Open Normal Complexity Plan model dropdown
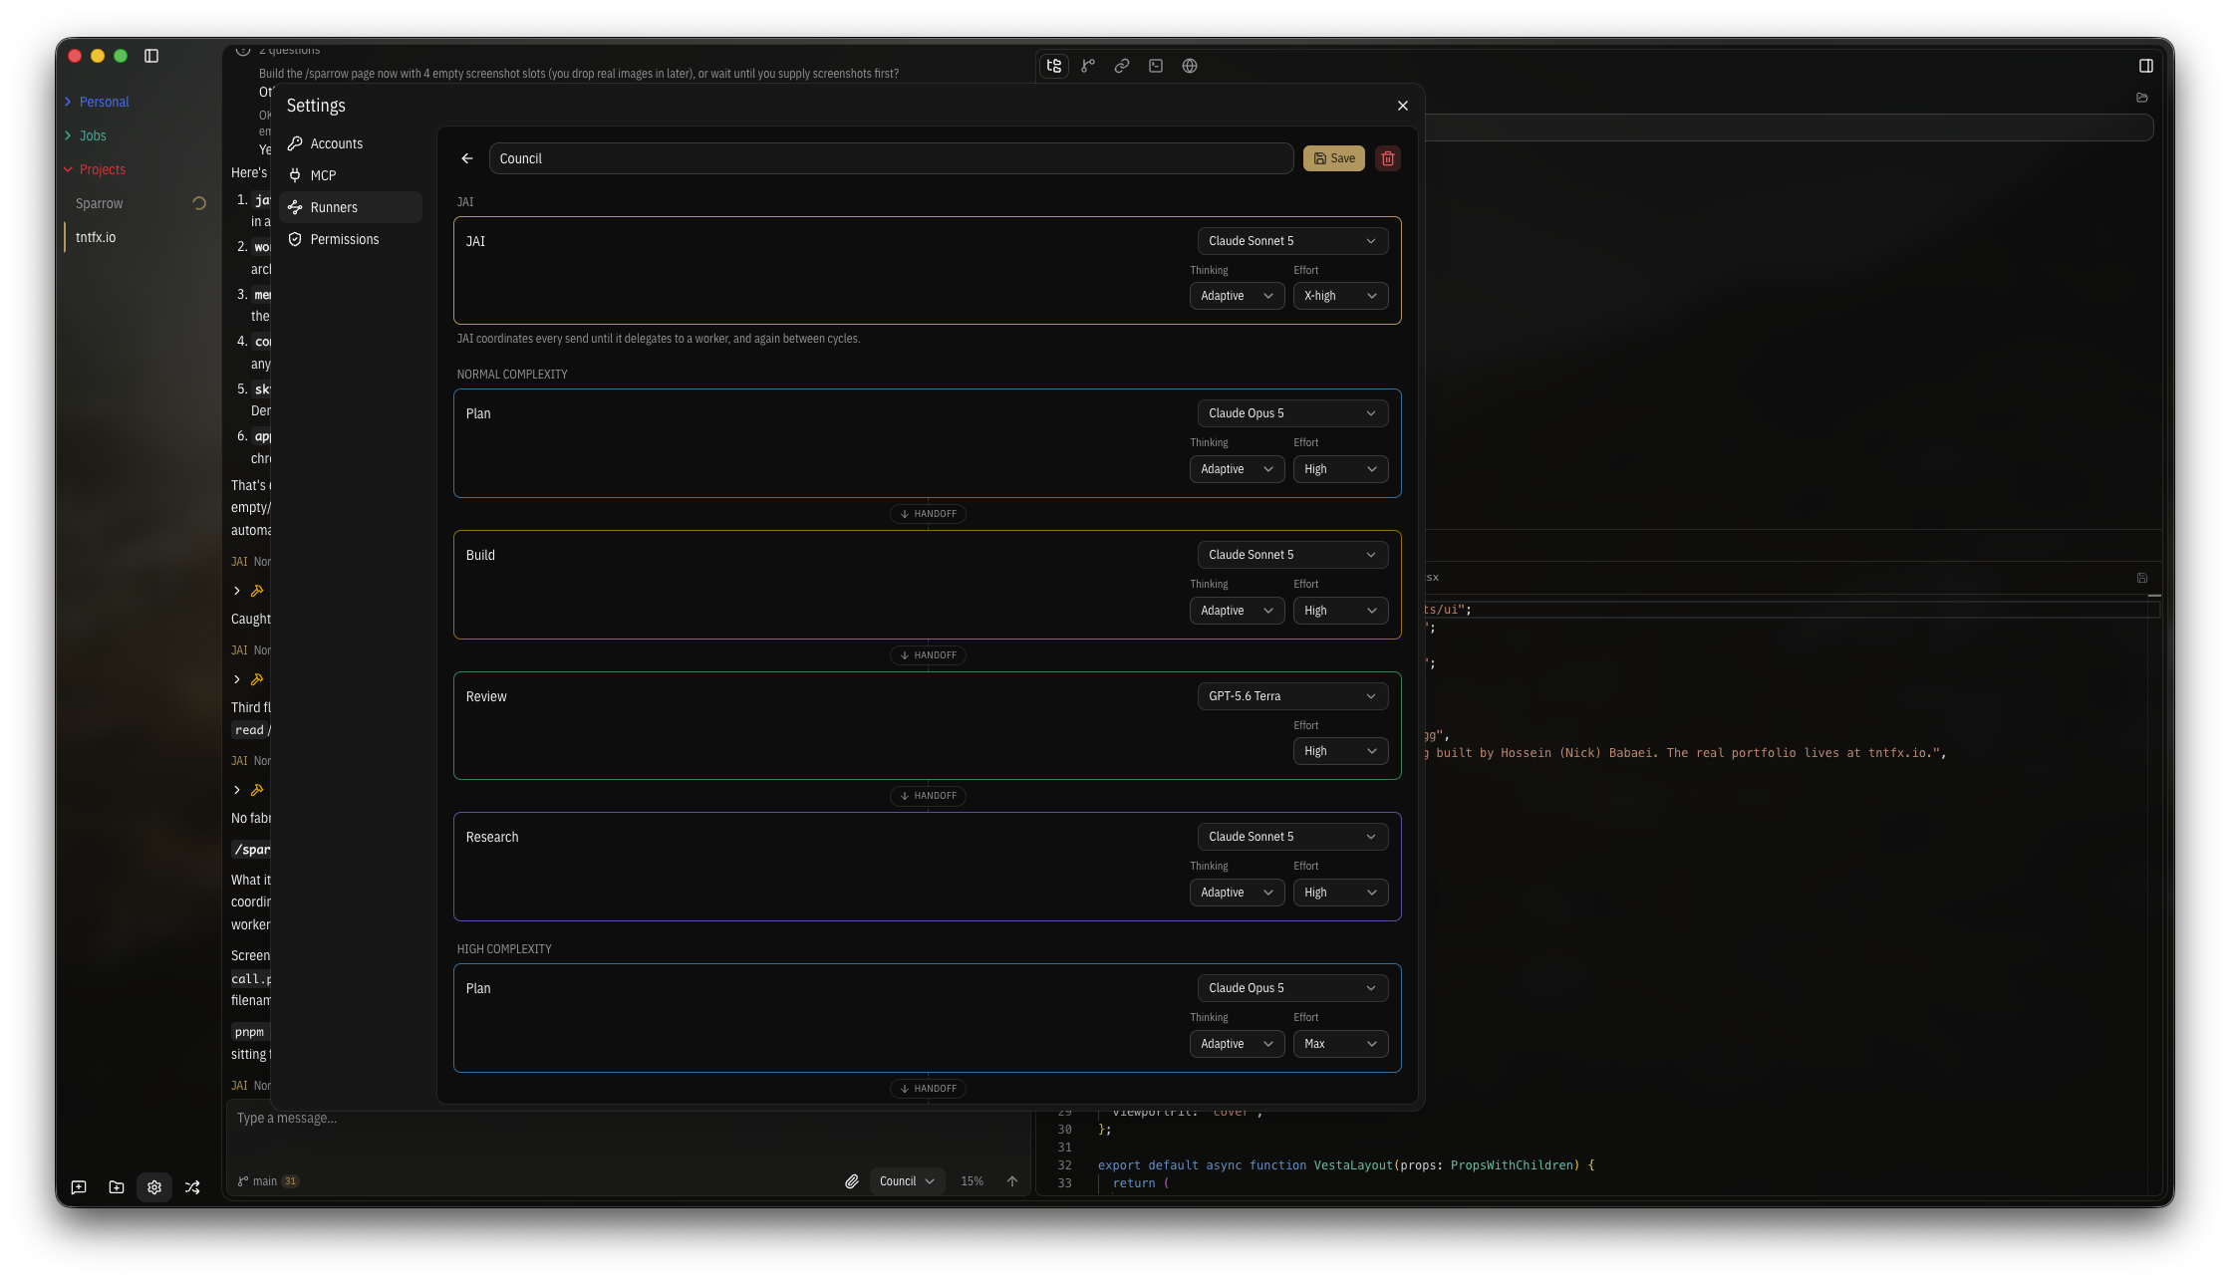 click(x=1292, y=413)
